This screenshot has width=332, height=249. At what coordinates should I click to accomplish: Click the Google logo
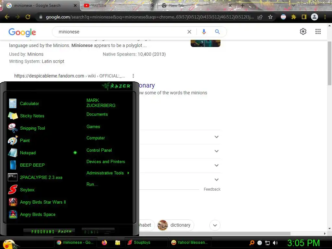click(x=22, y=32)
